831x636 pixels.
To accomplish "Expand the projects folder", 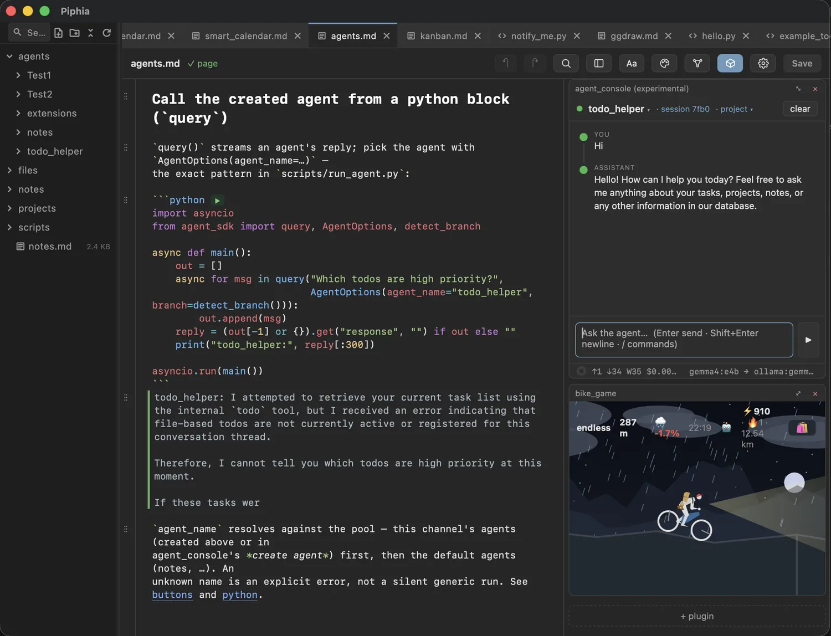I will 9,208.
